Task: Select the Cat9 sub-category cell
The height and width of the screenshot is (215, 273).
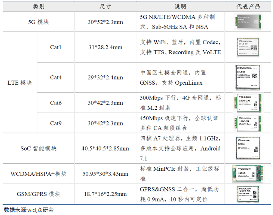Action: 56,123
